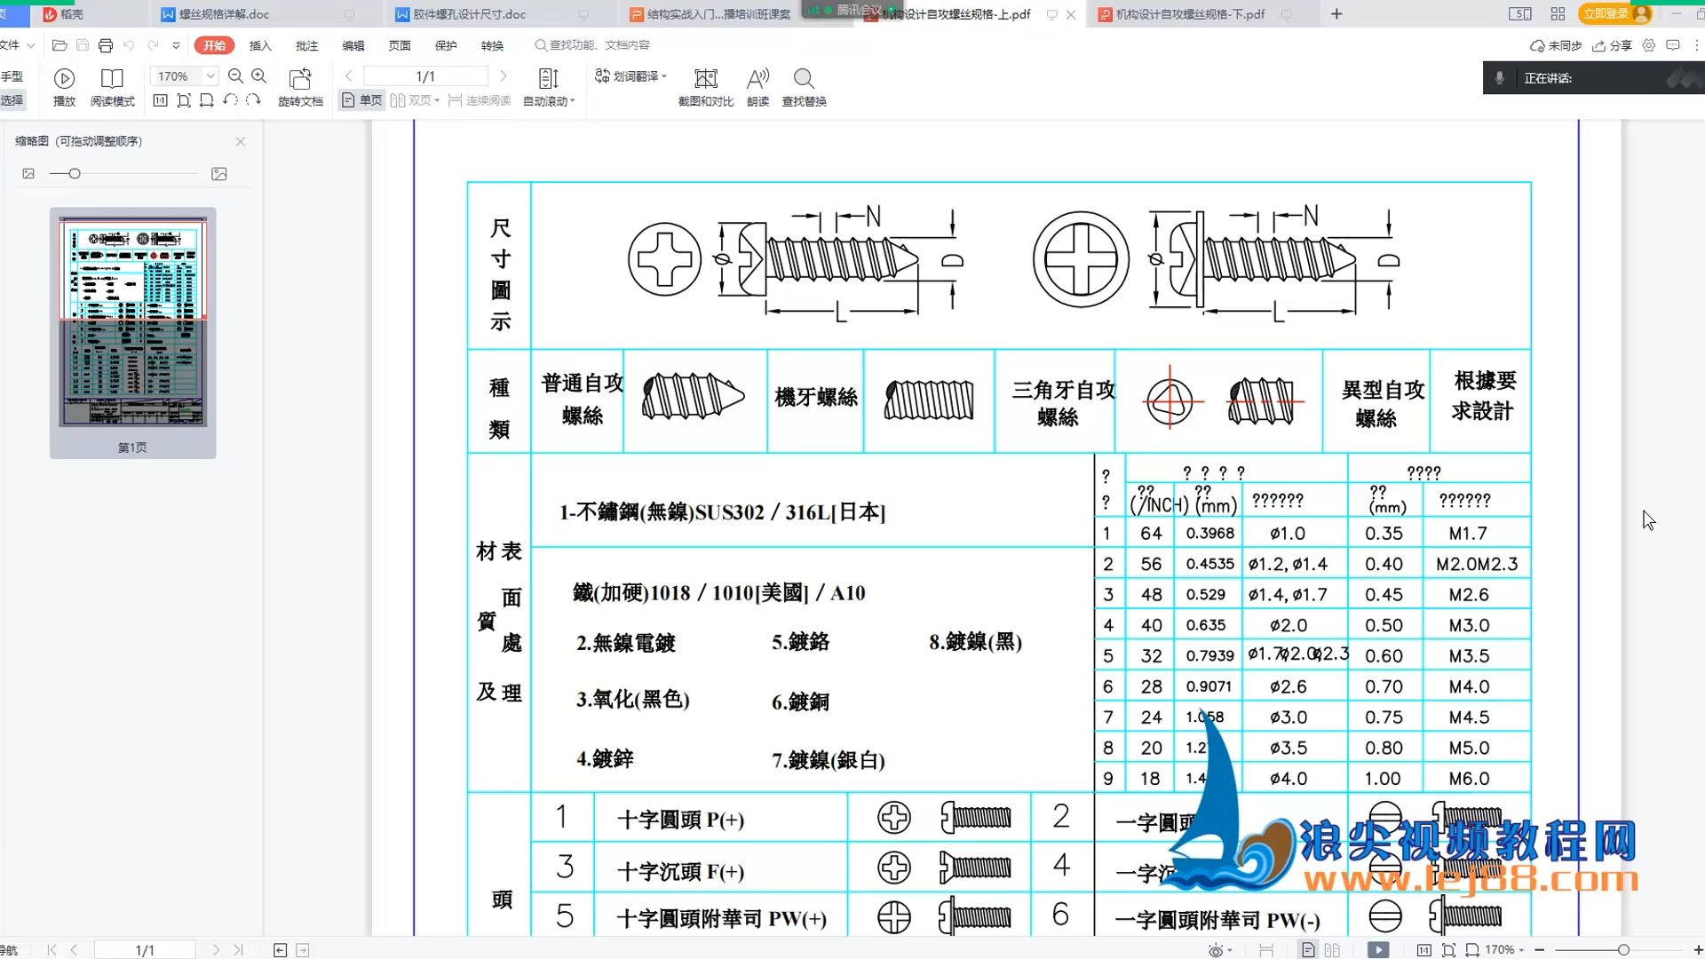Expand quick access toolbar customize arrow
1705x959 pixels.
click(176, 45)
